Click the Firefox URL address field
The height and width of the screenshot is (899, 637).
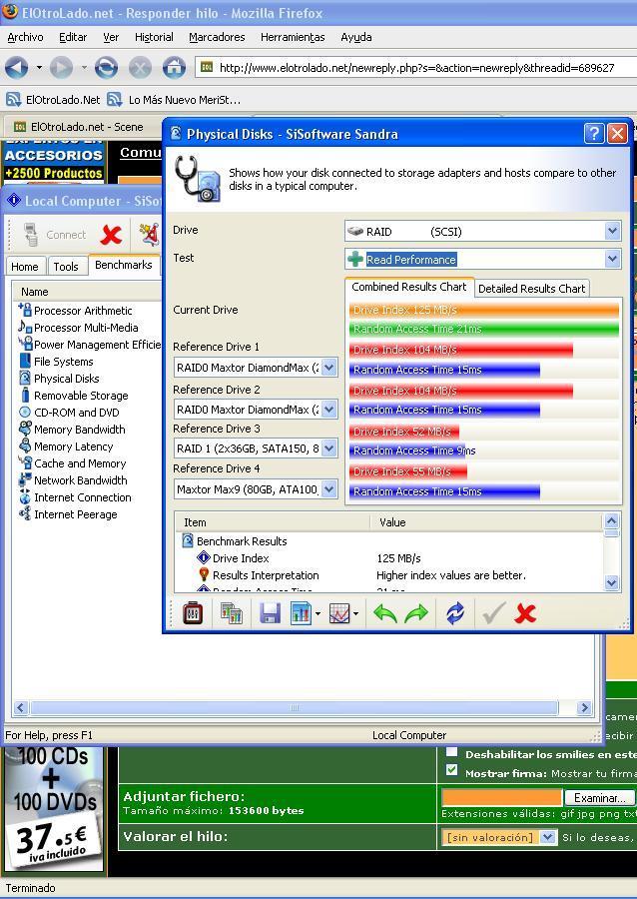[x=416, y=68]
